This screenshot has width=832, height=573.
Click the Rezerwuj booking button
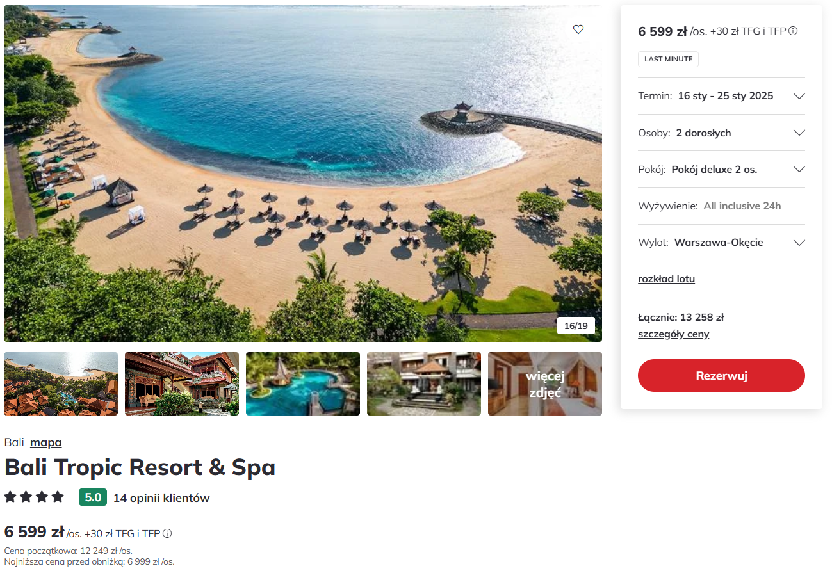[721, 376]
